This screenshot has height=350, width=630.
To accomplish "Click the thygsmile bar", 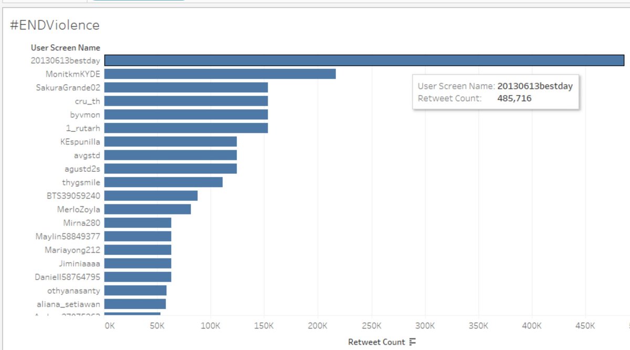I will [163, 182].
